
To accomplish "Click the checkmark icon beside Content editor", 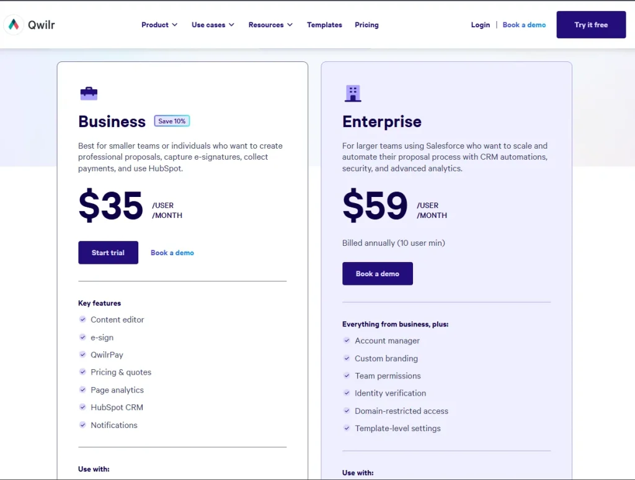I will pos(82,320).
